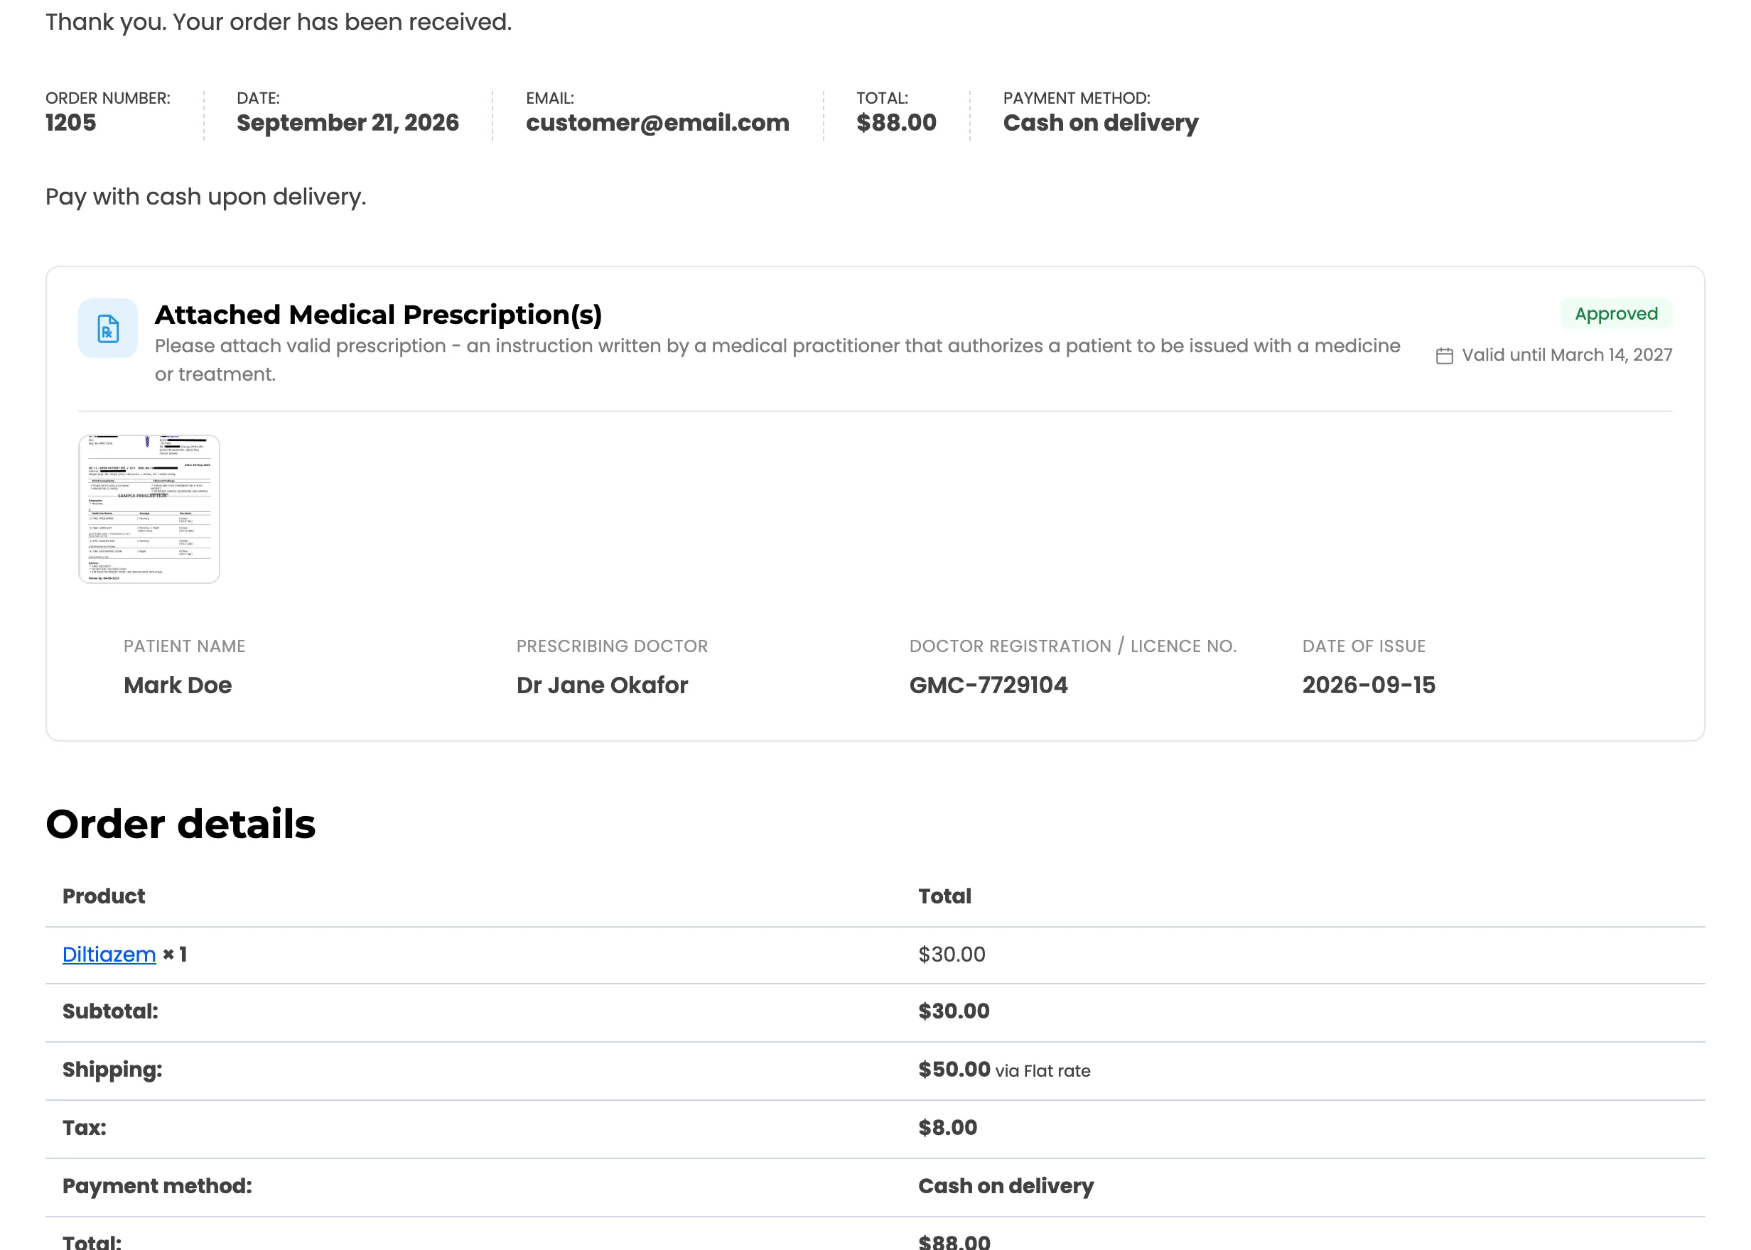Viewport: 1751px width, 1250px height.
Task: Click the 'via Flat rate' shipping note
Action: click(1042, 1072)
